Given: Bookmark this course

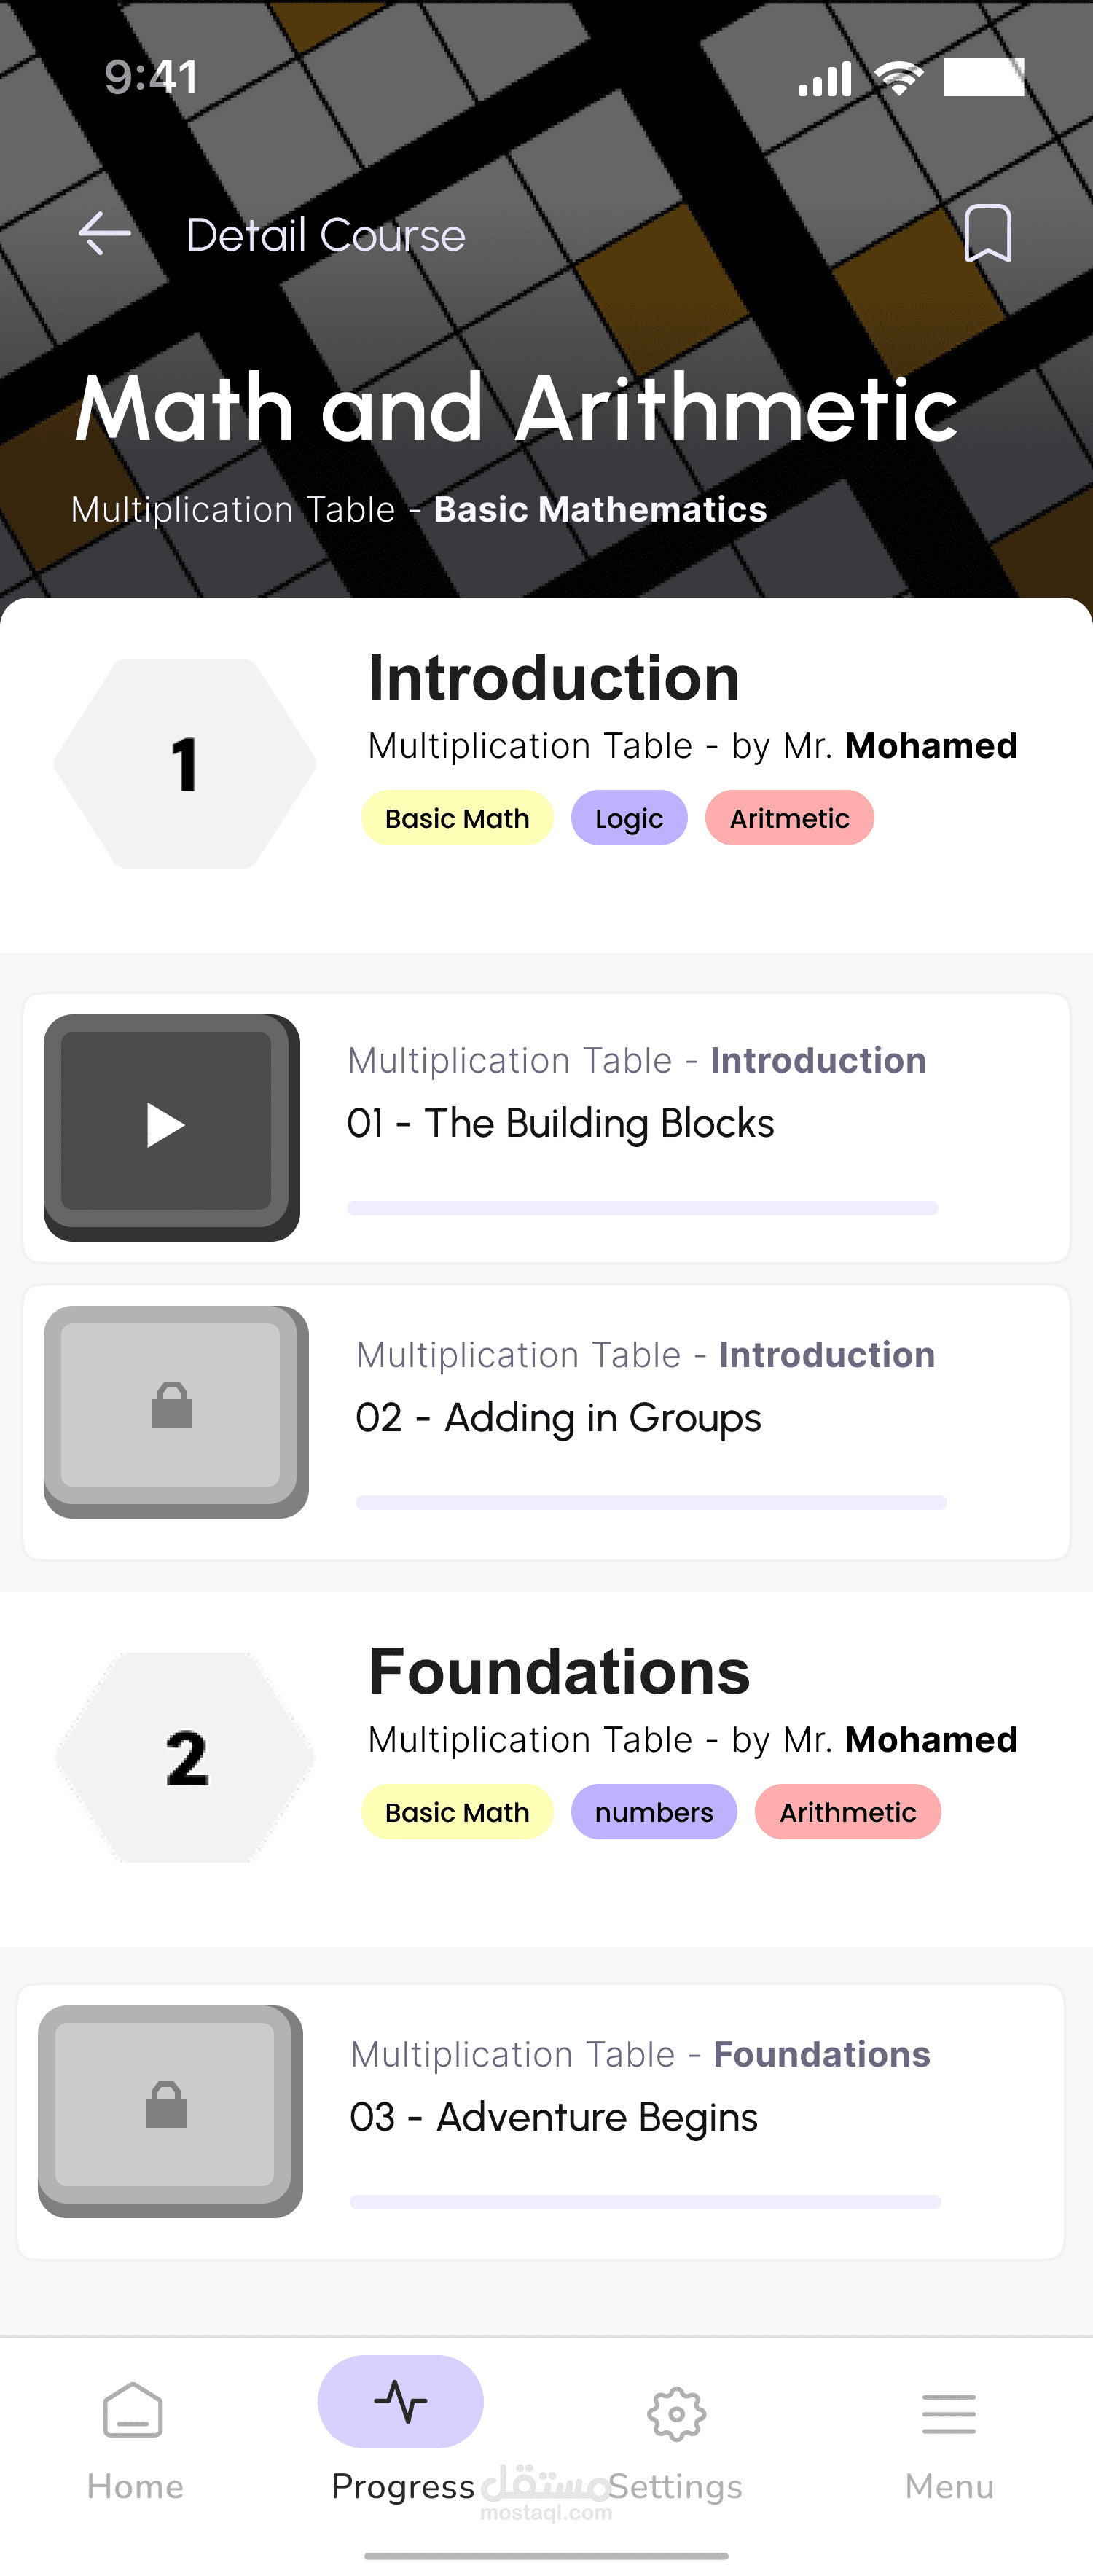Looking at the screenshot, I should pyautogui.click(x=987, y=234).
